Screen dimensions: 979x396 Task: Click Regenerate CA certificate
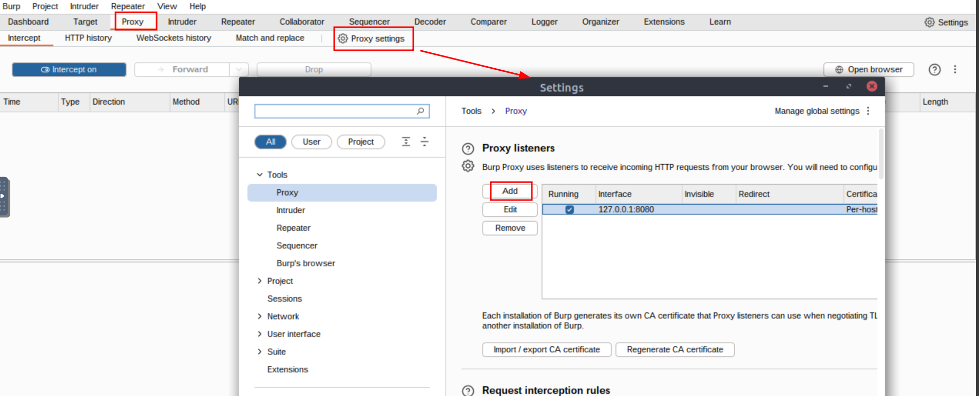pyautogui.click(x=675, y=349)
